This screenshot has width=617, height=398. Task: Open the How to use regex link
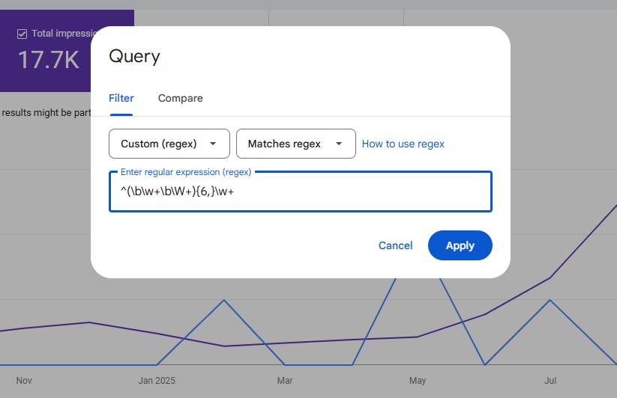pos(403,144)
